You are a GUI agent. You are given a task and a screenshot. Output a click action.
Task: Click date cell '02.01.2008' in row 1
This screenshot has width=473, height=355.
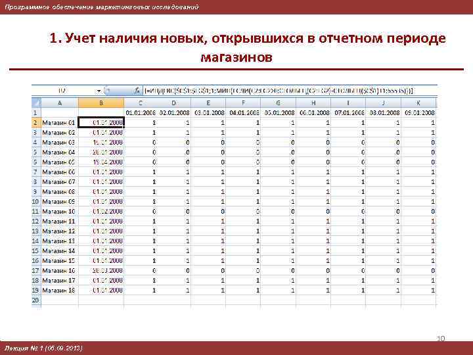click(173, 113)
